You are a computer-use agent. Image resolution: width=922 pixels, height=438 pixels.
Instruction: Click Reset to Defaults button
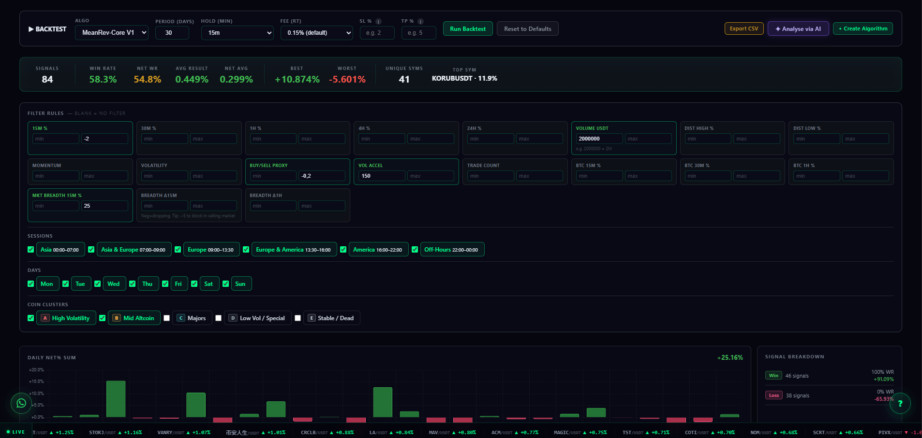point(528,28)
